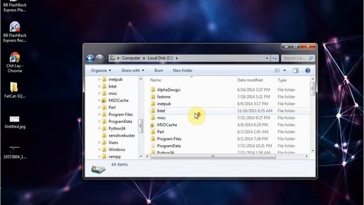Open the view options dropdown arrow
The image size is (364, 205).
coord(284,71)
